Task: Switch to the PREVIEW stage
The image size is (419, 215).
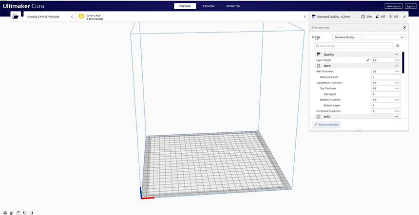Action: (209, 6)
